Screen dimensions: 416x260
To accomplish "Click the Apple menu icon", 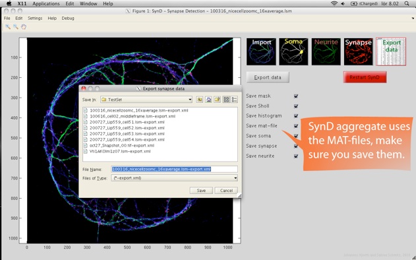I will (9, 3).
